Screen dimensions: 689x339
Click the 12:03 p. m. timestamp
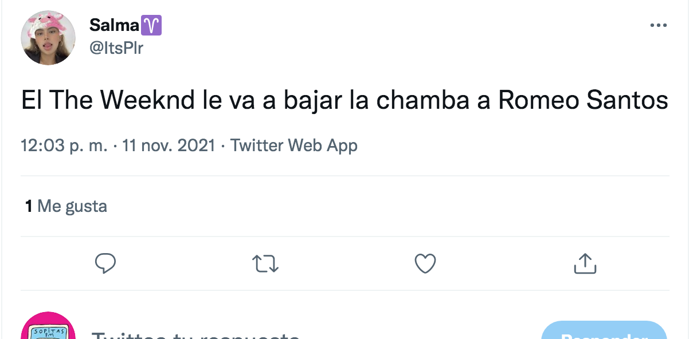pos(64,145)
